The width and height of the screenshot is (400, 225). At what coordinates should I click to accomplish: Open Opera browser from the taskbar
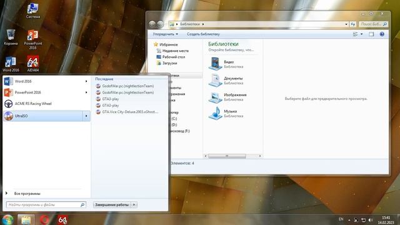(44, 219)
